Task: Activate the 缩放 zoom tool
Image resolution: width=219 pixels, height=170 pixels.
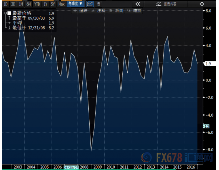Action: click(x=134, y=11)
